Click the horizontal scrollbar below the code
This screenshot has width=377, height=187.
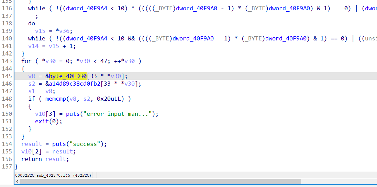pos(158,181)
